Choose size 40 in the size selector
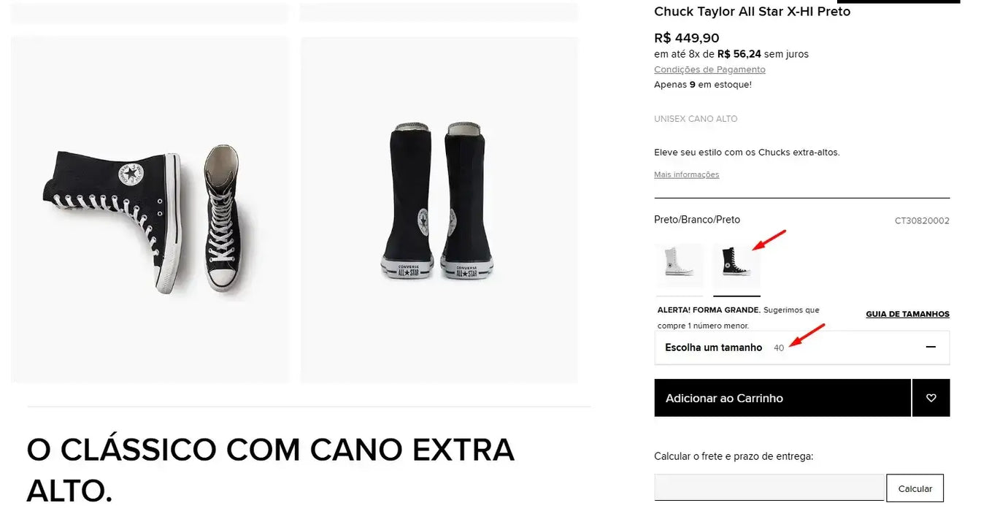The image size is (989, 511). point(779,348)
